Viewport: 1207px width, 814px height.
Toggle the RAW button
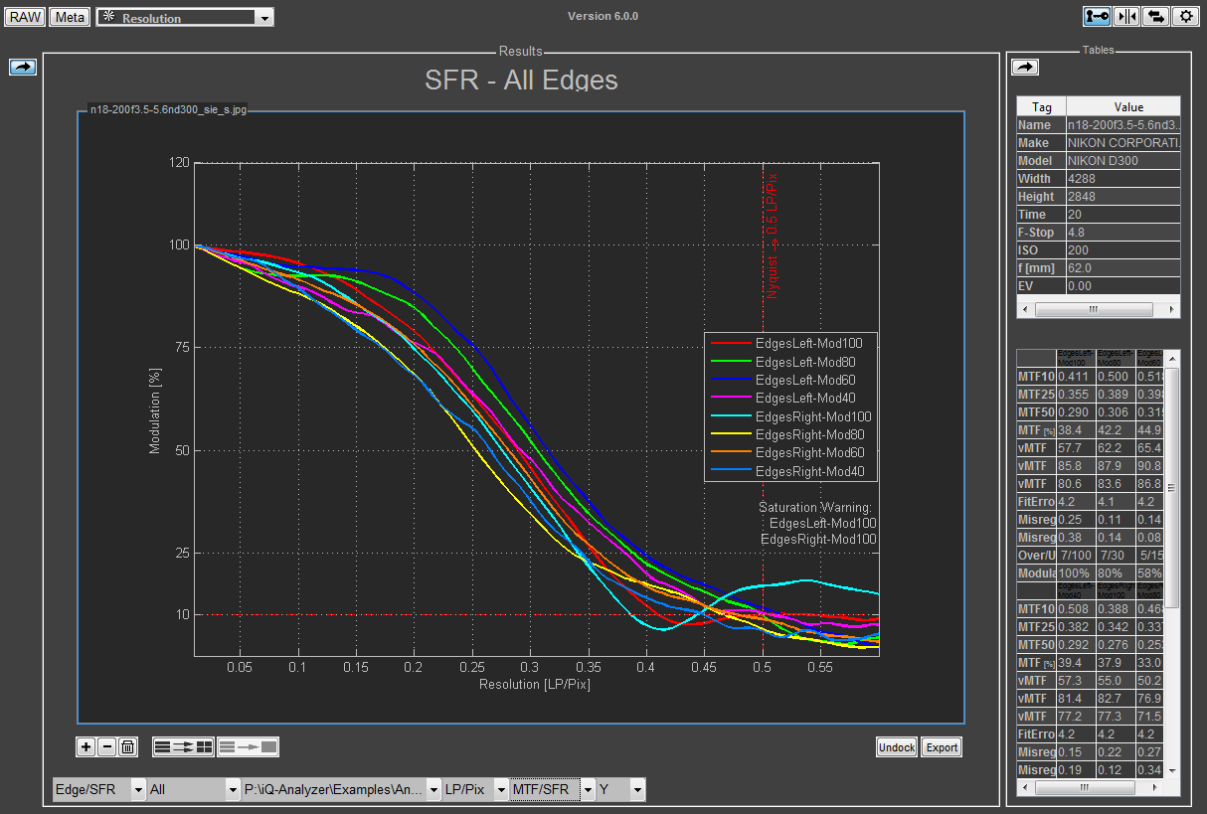coord(25,17)
